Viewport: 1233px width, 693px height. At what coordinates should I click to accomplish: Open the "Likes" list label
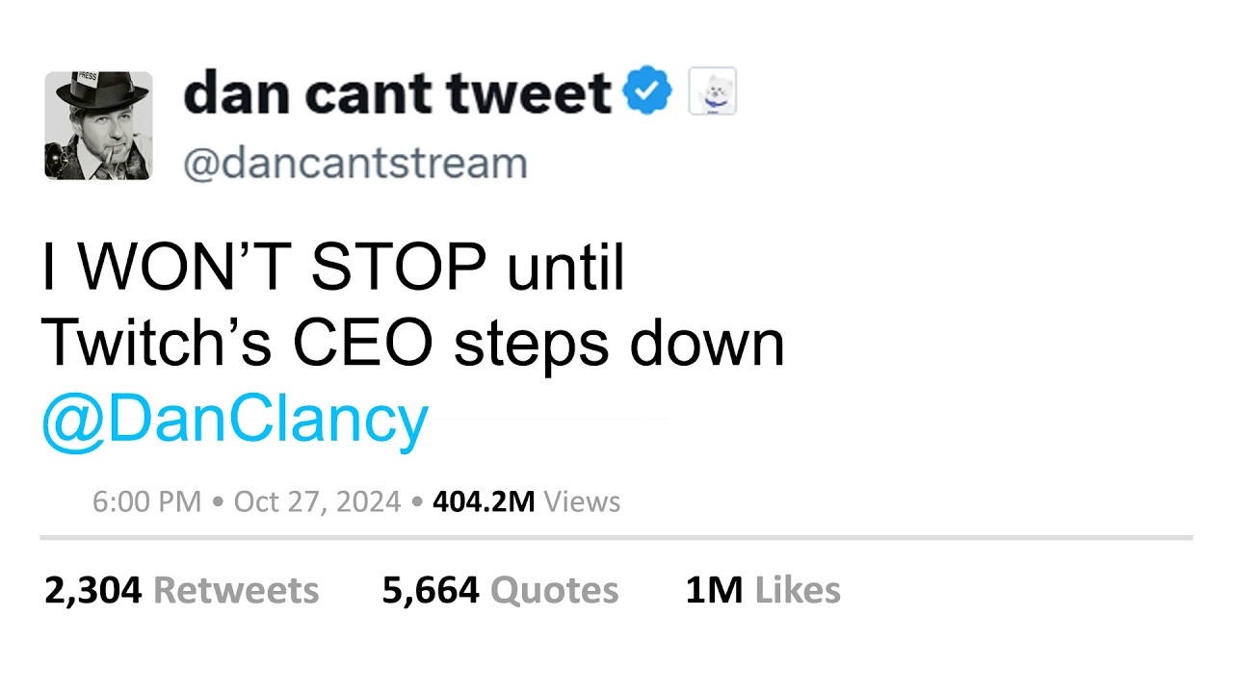tap(798, 590)
